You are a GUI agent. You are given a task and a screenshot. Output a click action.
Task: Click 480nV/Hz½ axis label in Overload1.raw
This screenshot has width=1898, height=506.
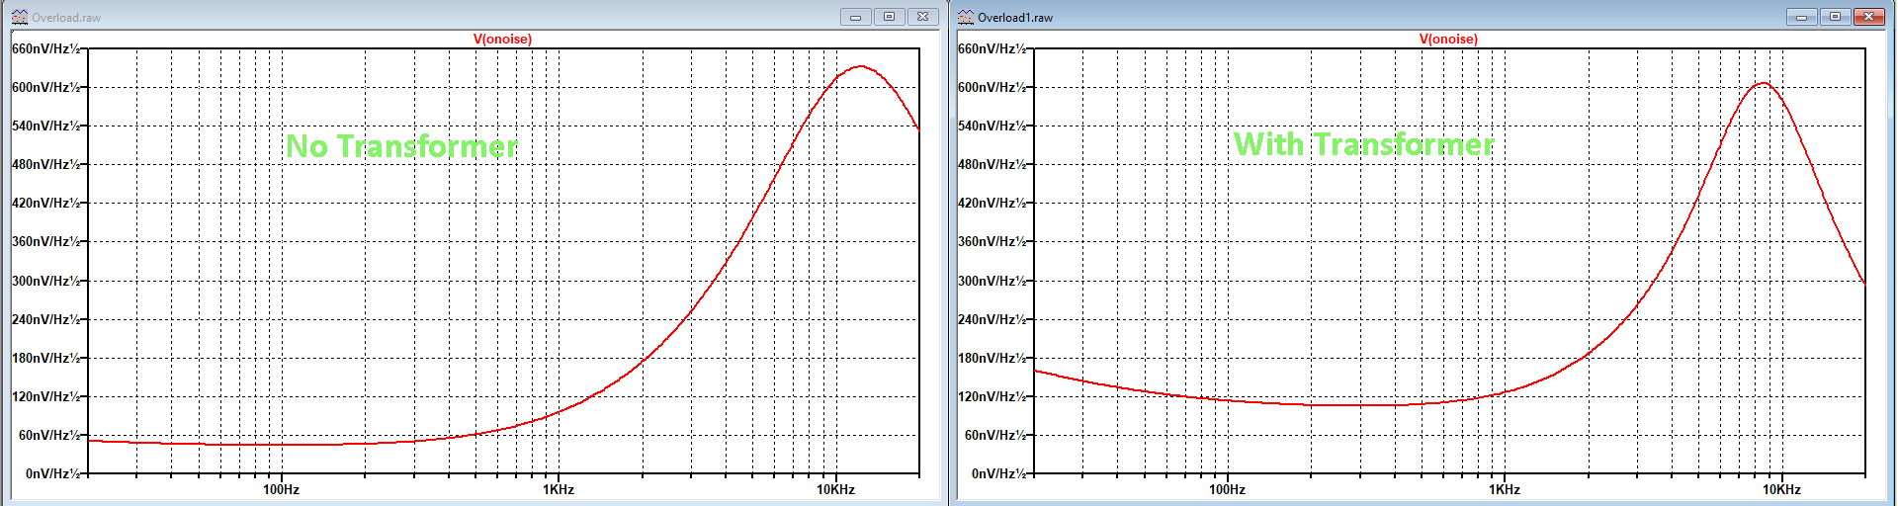pyautogui.click(x=992, y=164)
